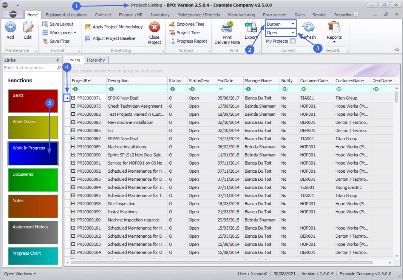
Task: Switch to the Equipment / Locations tab
Action: [66, 15]
